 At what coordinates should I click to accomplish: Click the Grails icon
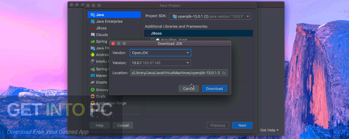point(92,97)
